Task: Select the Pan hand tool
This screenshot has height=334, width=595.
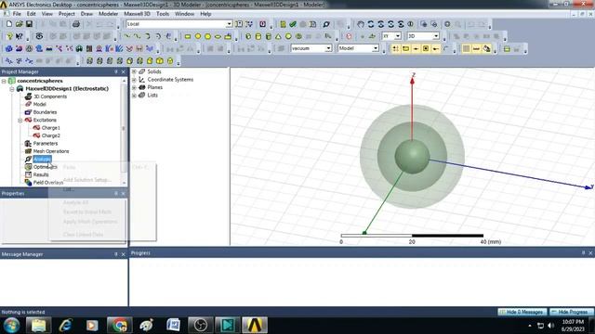Action: coord(361,24)
